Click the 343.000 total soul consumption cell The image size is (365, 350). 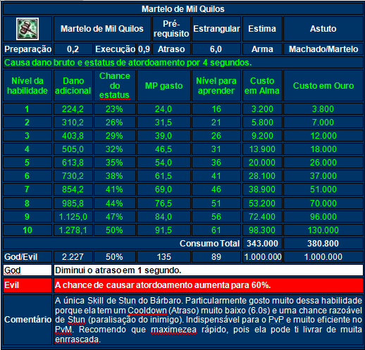[262, 244]
